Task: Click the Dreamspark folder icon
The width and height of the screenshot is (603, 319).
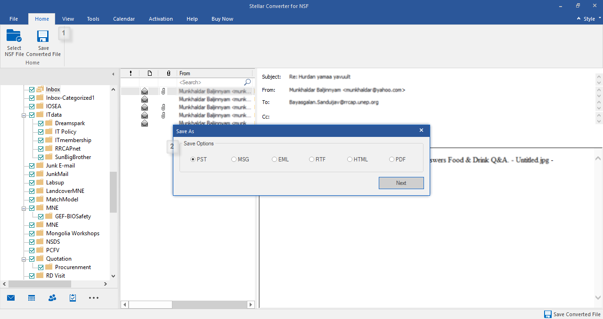Action: (49, 123)
